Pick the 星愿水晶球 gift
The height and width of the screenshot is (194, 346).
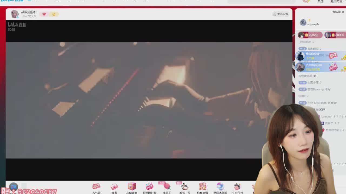(220, 186)
